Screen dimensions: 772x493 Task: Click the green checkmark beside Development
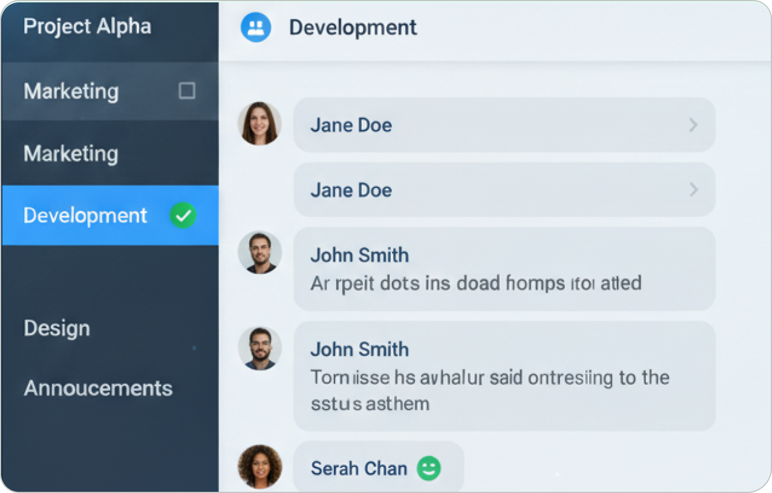(183, 216)
